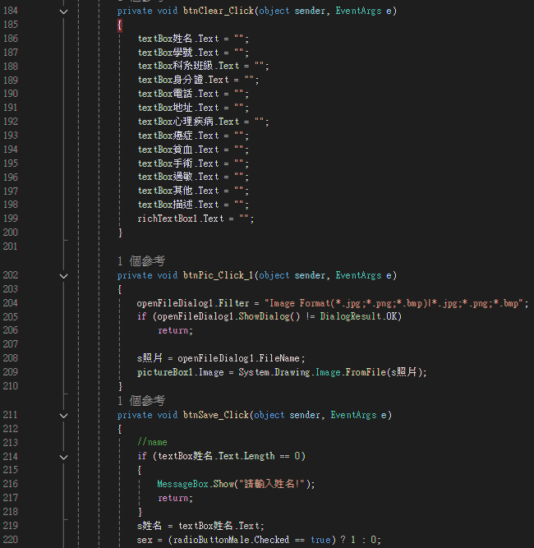Click openFileDialog1.Filter on line 204
The image size is (534, 548).
(193, 303)
